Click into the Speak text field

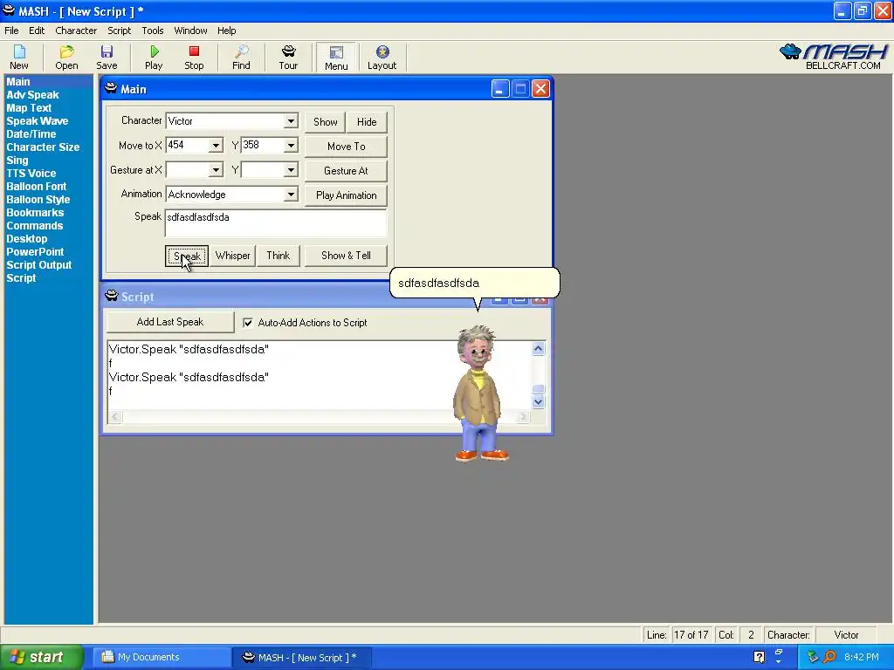tap(276, 222)
